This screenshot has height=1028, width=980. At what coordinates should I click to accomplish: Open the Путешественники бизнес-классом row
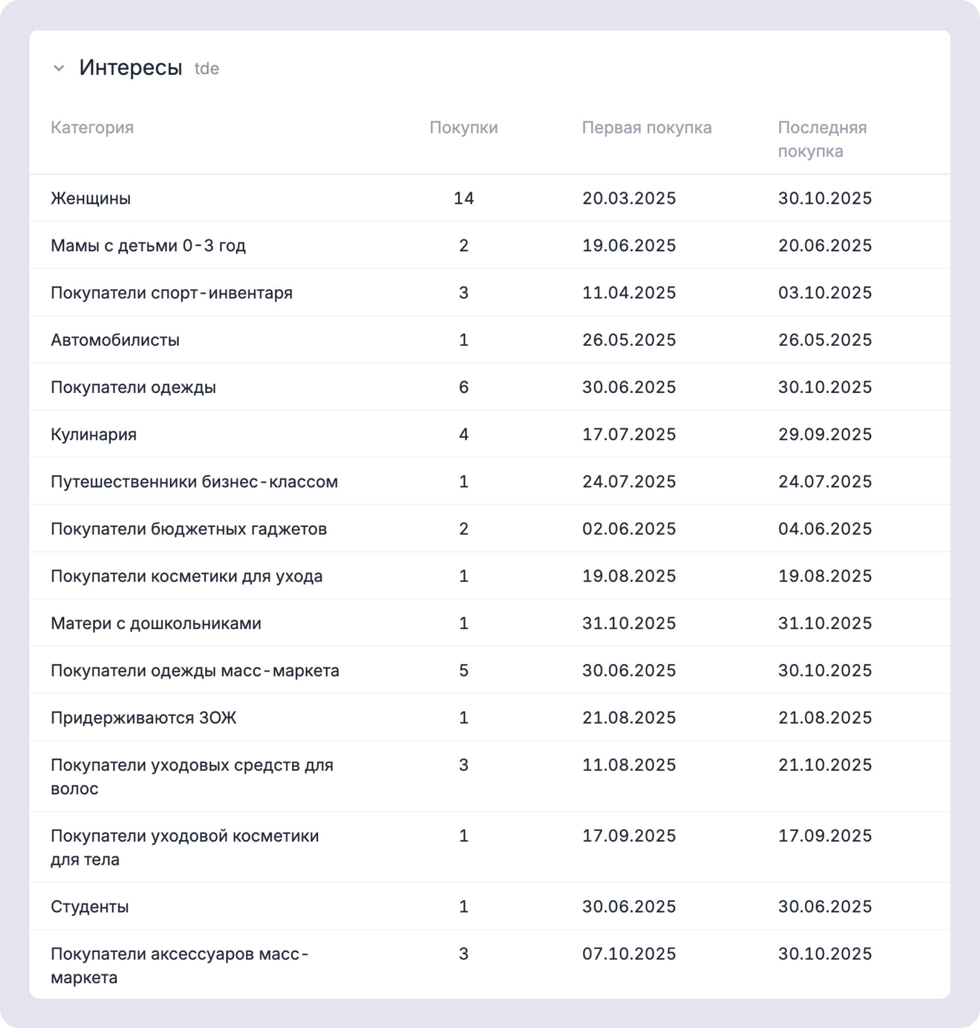(x=195, y=482)
